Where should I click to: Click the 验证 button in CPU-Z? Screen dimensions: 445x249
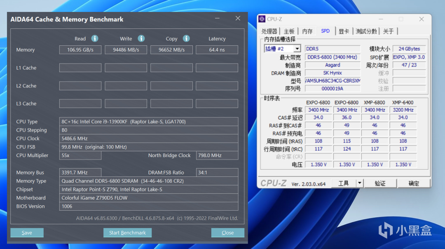[x=380, y=183]
